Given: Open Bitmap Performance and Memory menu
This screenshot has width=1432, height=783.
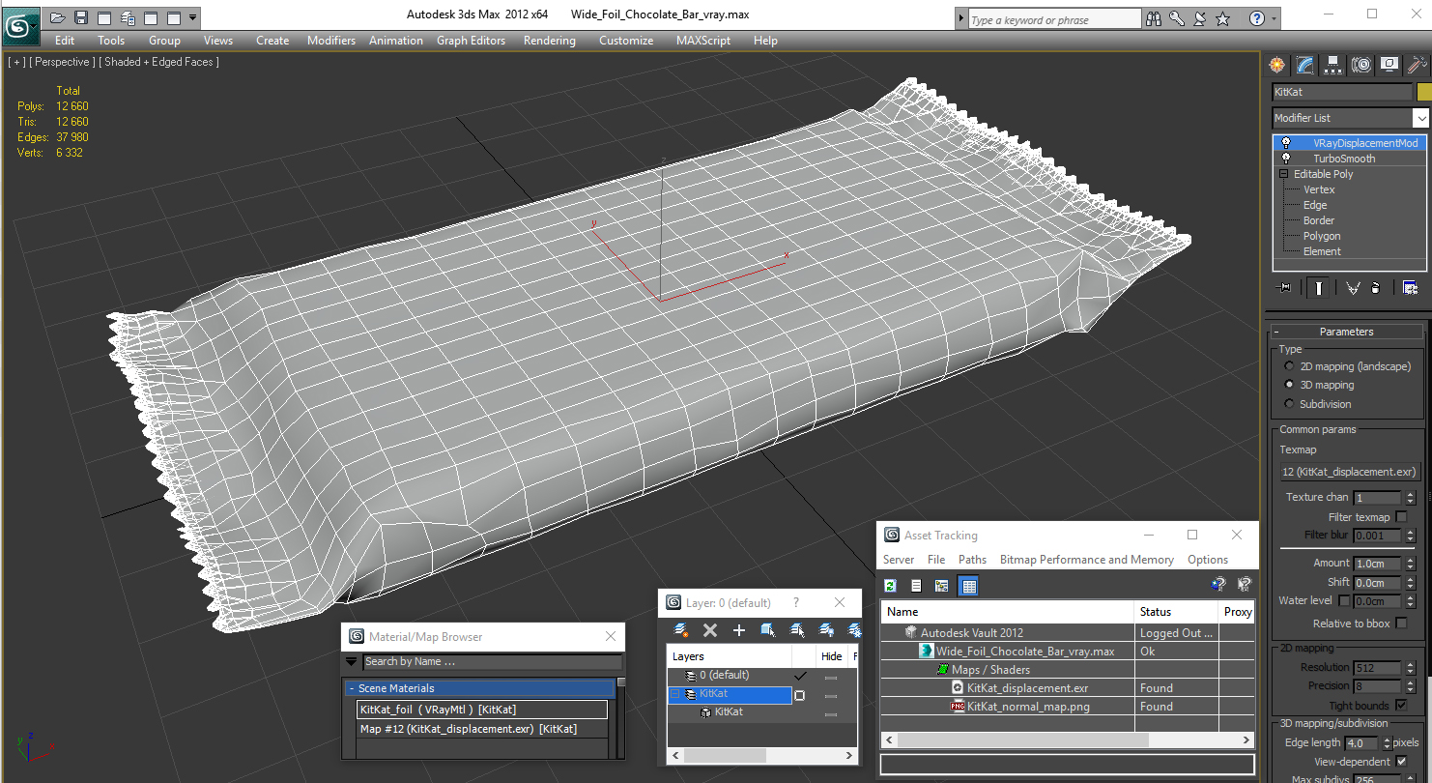Looking at the screenshot, I should point(1086,560).
